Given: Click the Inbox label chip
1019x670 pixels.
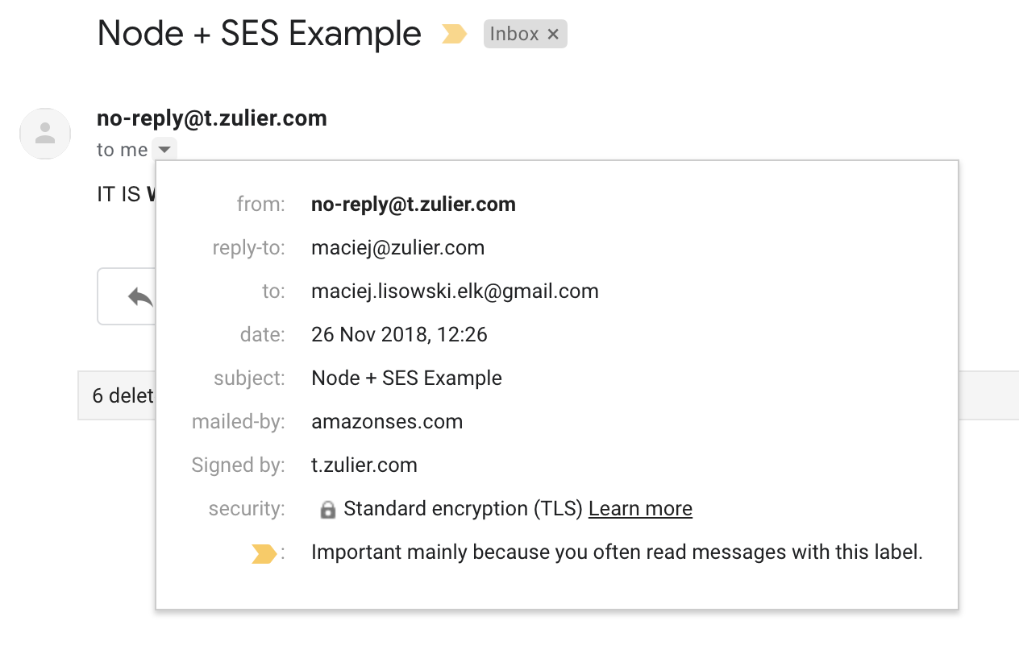Looking at the screenshot, I should [x=525, y=34].
